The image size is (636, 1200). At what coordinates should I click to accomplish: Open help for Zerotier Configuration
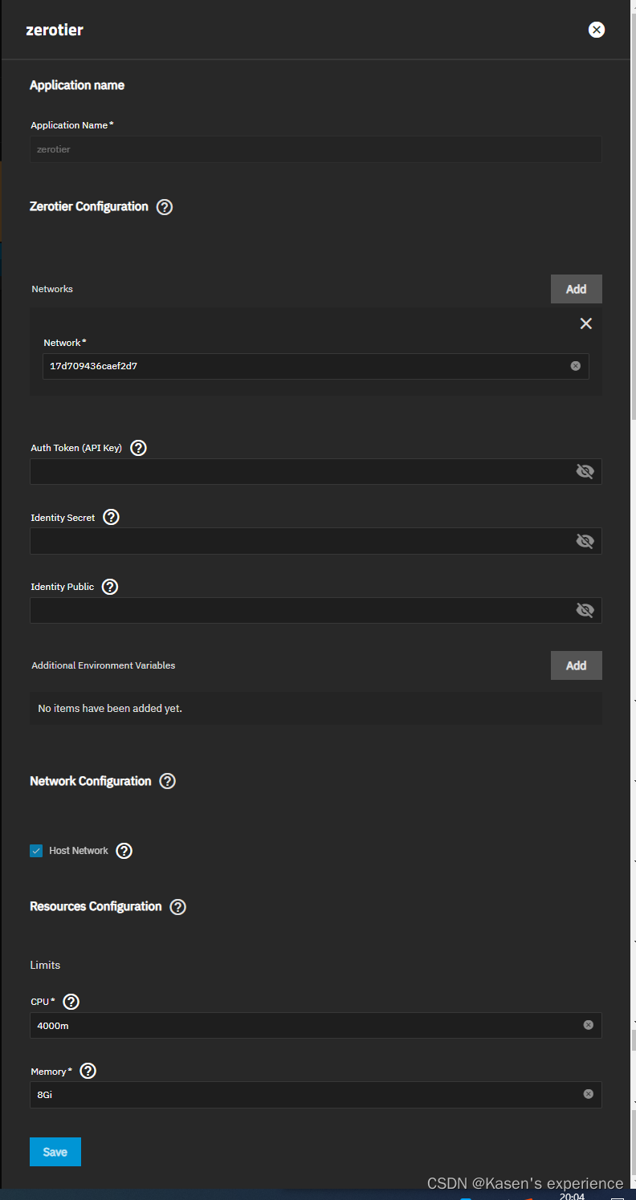pos(165,207)
